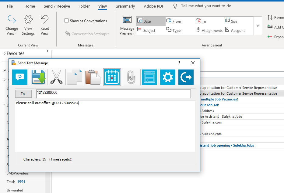The width and height of the screenshot is (284, 193).
Task: Click inside the message body text area
Action: click(105, 126)
